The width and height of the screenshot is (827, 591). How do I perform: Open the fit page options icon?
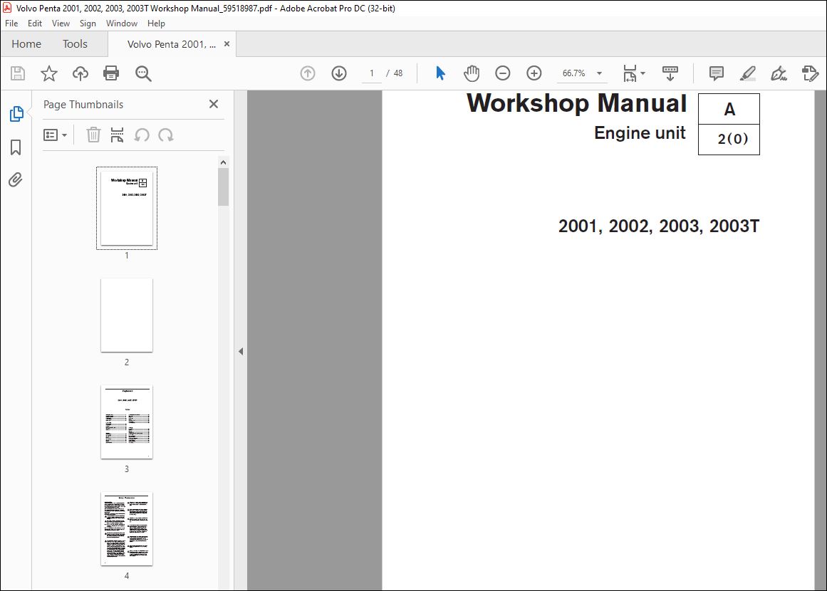633,73
